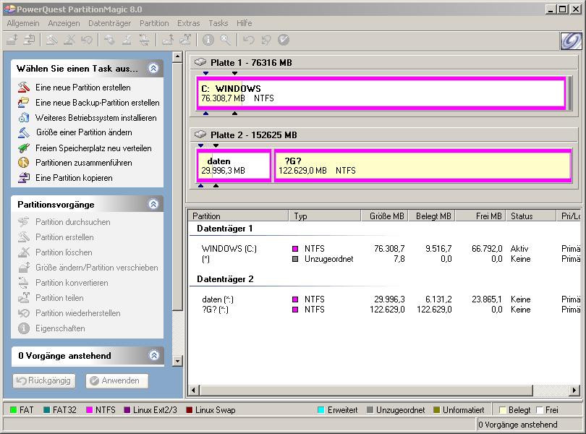586x434 pixels.
Task: Open the Allgemein menu
Action: pyautogui.click(x=23, y=23)
